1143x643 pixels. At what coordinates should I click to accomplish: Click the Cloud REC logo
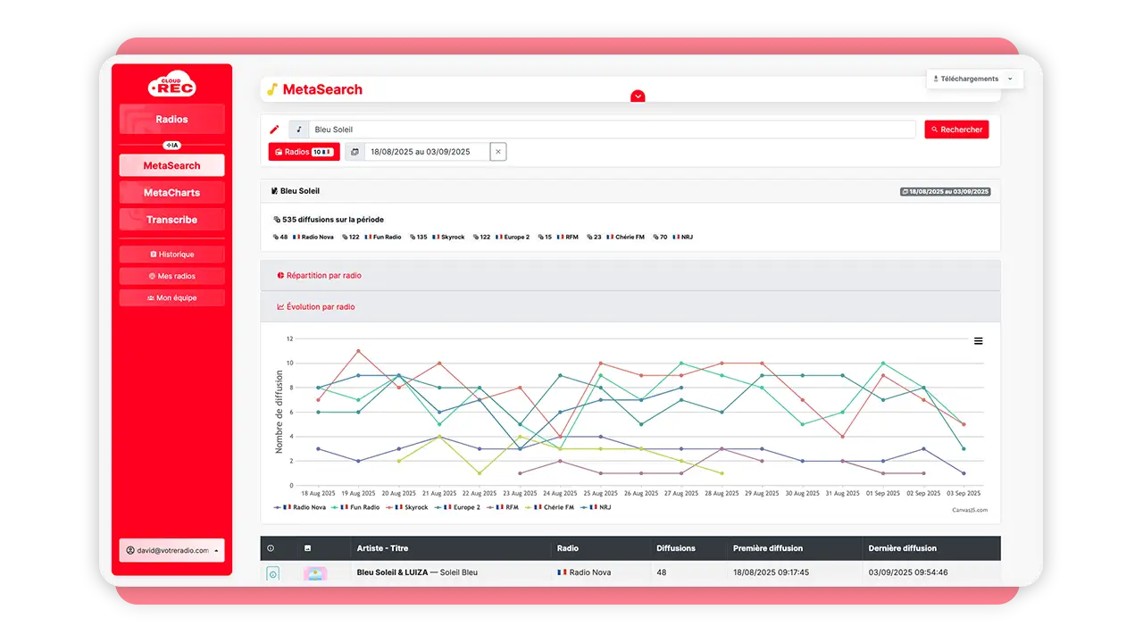[x=171, y=84]
